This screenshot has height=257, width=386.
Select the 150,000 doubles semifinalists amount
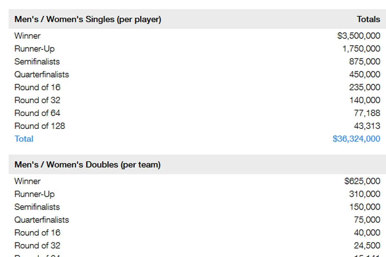[364, 207]
